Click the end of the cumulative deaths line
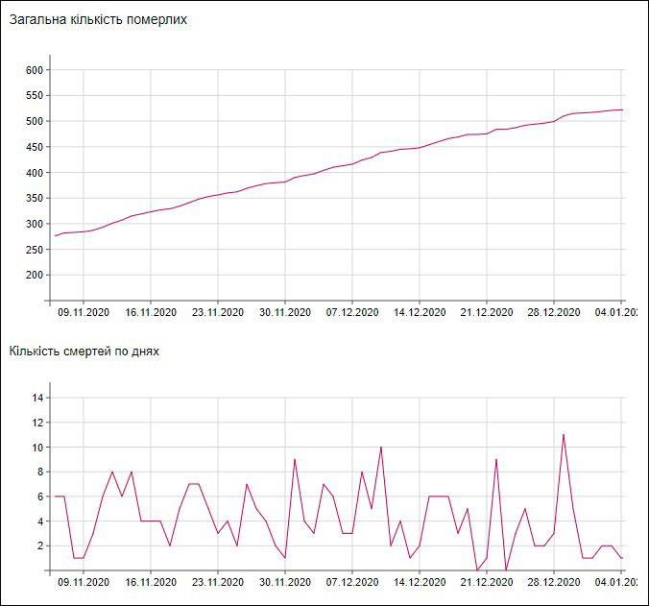Image resolution: width=649 pixels, height=606 pixels. [622, 109]
